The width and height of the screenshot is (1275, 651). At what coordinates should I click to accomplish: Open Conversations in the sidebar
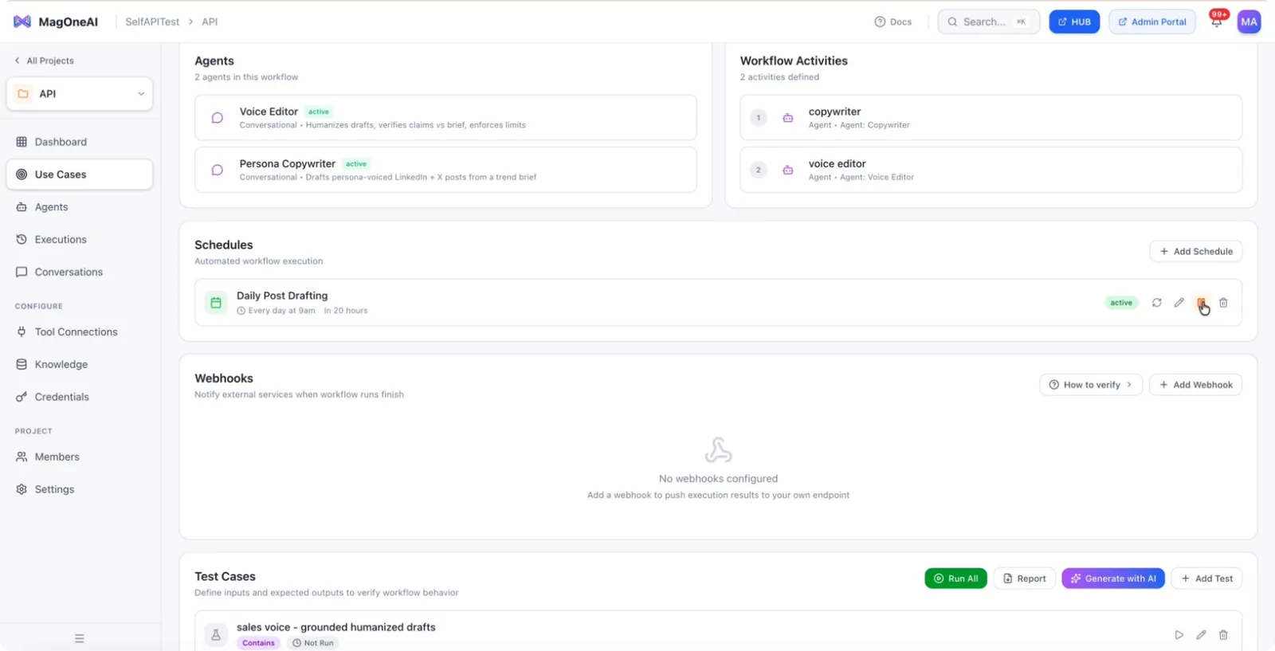[80, 273]
